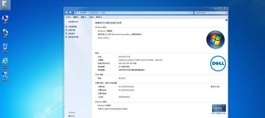The width and height of the screenshot is (265, 118).
Task: Go to 系统和安全 in breadcrumb
Action: click(x=94, y=13)
